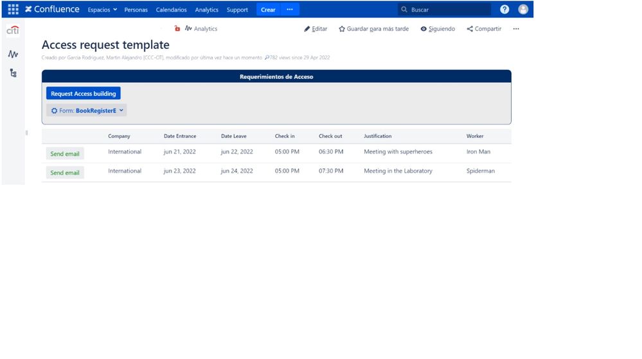Open the ellipsis next to Crear
This screenshot has width=642, height=359.
(290, 10)
